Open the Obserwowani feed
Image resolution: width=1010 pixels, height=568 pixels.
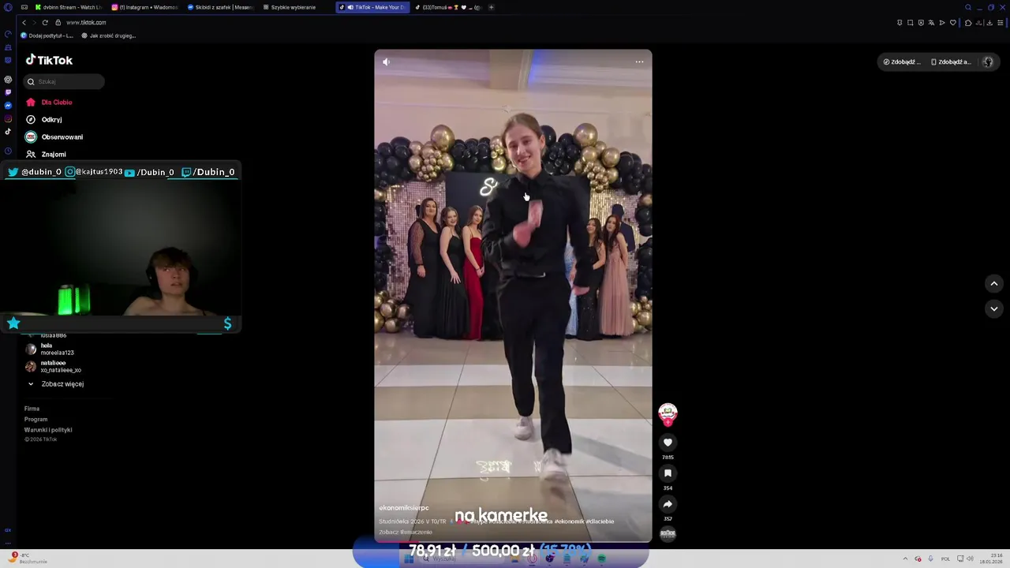54,136
